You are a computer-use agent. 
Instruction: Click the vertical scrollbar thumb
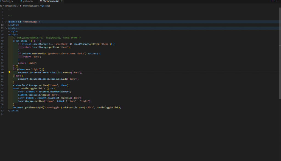(x=280, y=53)
